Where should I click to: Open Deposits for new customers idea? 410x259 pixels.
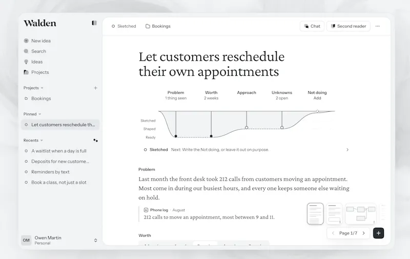click(60, 162)
